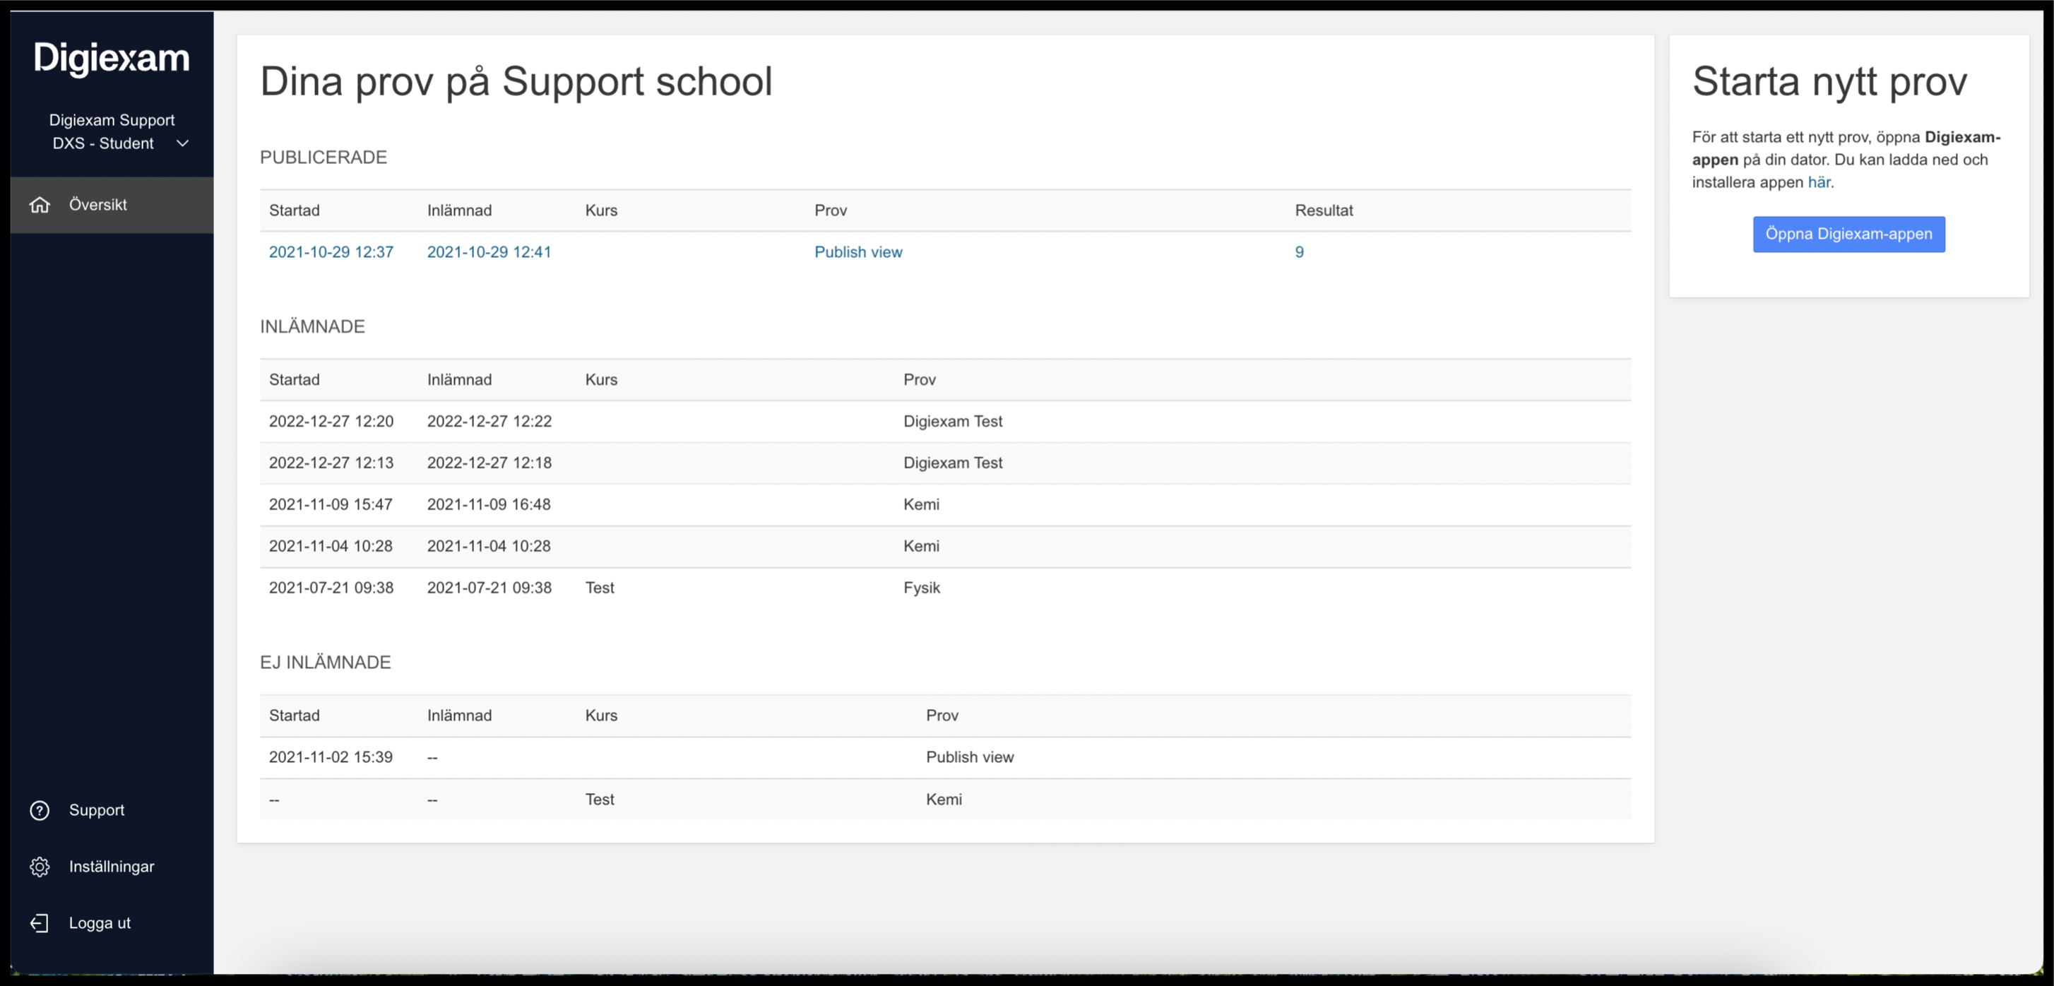This screenshot has height=986, width=2054.
Task: Click the unsubmitted 'Publish view' exam name
Action: pyautogui.click(x=970, y=757)
